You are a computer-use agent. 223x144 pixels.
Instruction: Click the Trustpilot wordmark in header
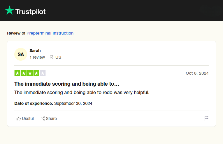[30, 12]
